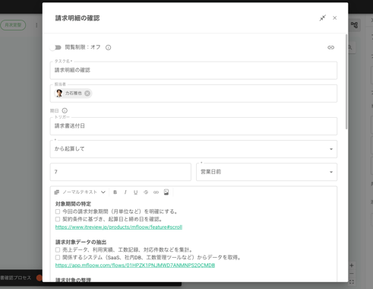The height and width of the screenshot is (289, 373).
Task: Remove assignee 力石雅也 with the x icon
Action: (87, 94)
